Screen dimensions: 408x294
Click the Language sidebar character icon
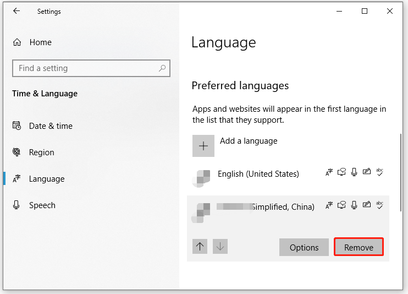coord(16,178)
